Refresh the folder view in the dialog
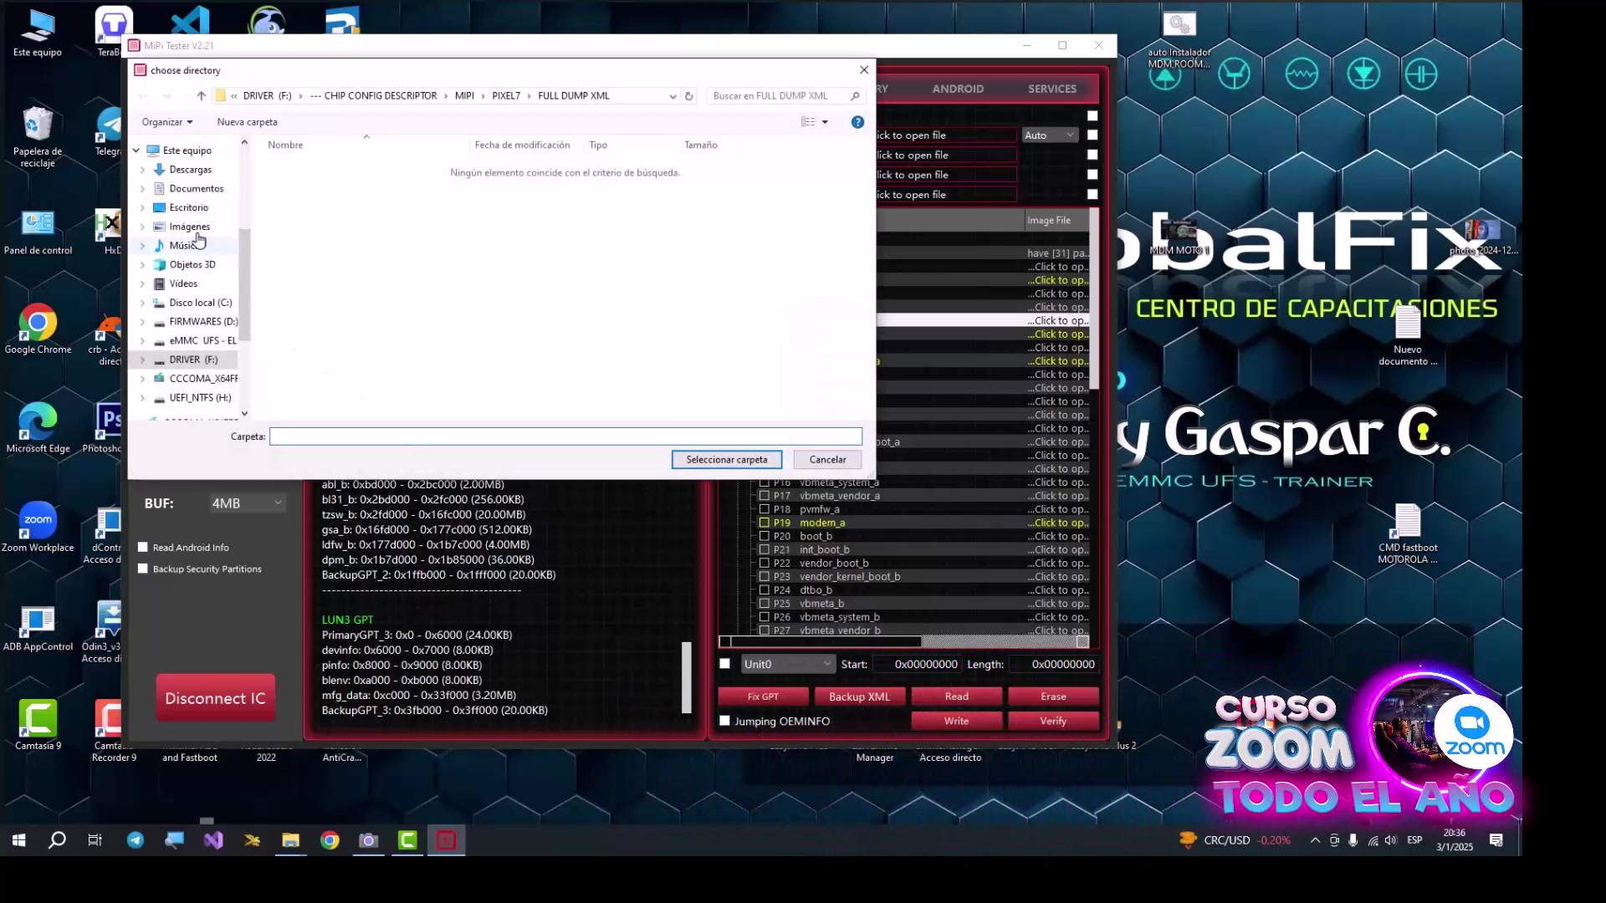This screenshot has width=1606, height=903. tap(689, 96)
